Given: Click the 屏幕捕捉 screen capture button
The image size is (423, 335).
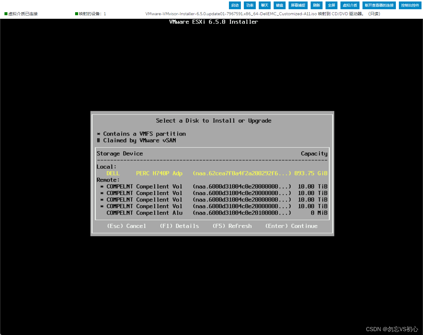Looking at the screenshot, I should [298, 5].
